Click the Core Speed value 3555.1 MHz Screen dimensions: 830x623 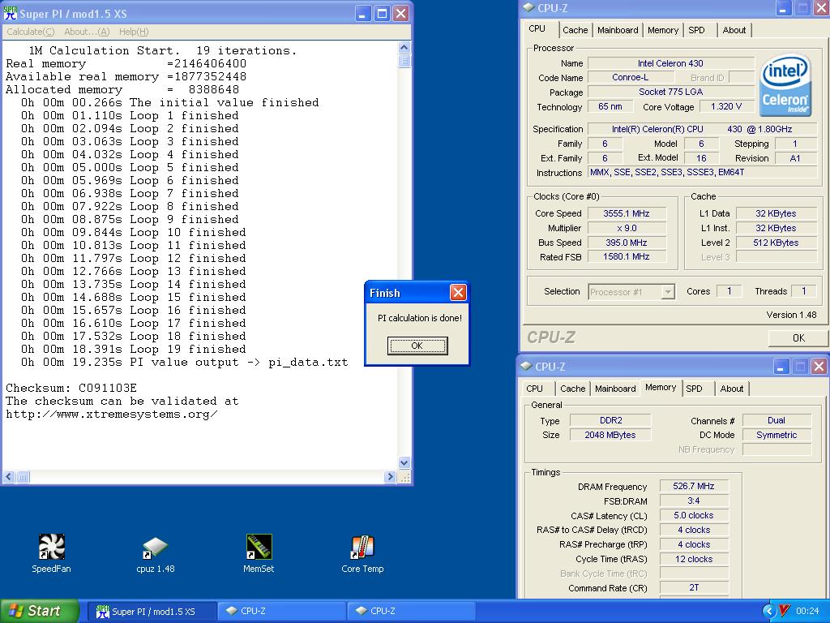click(627, 213)
